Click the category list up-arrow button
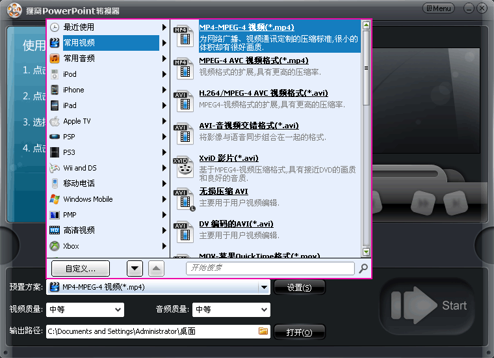 [156, 268]
